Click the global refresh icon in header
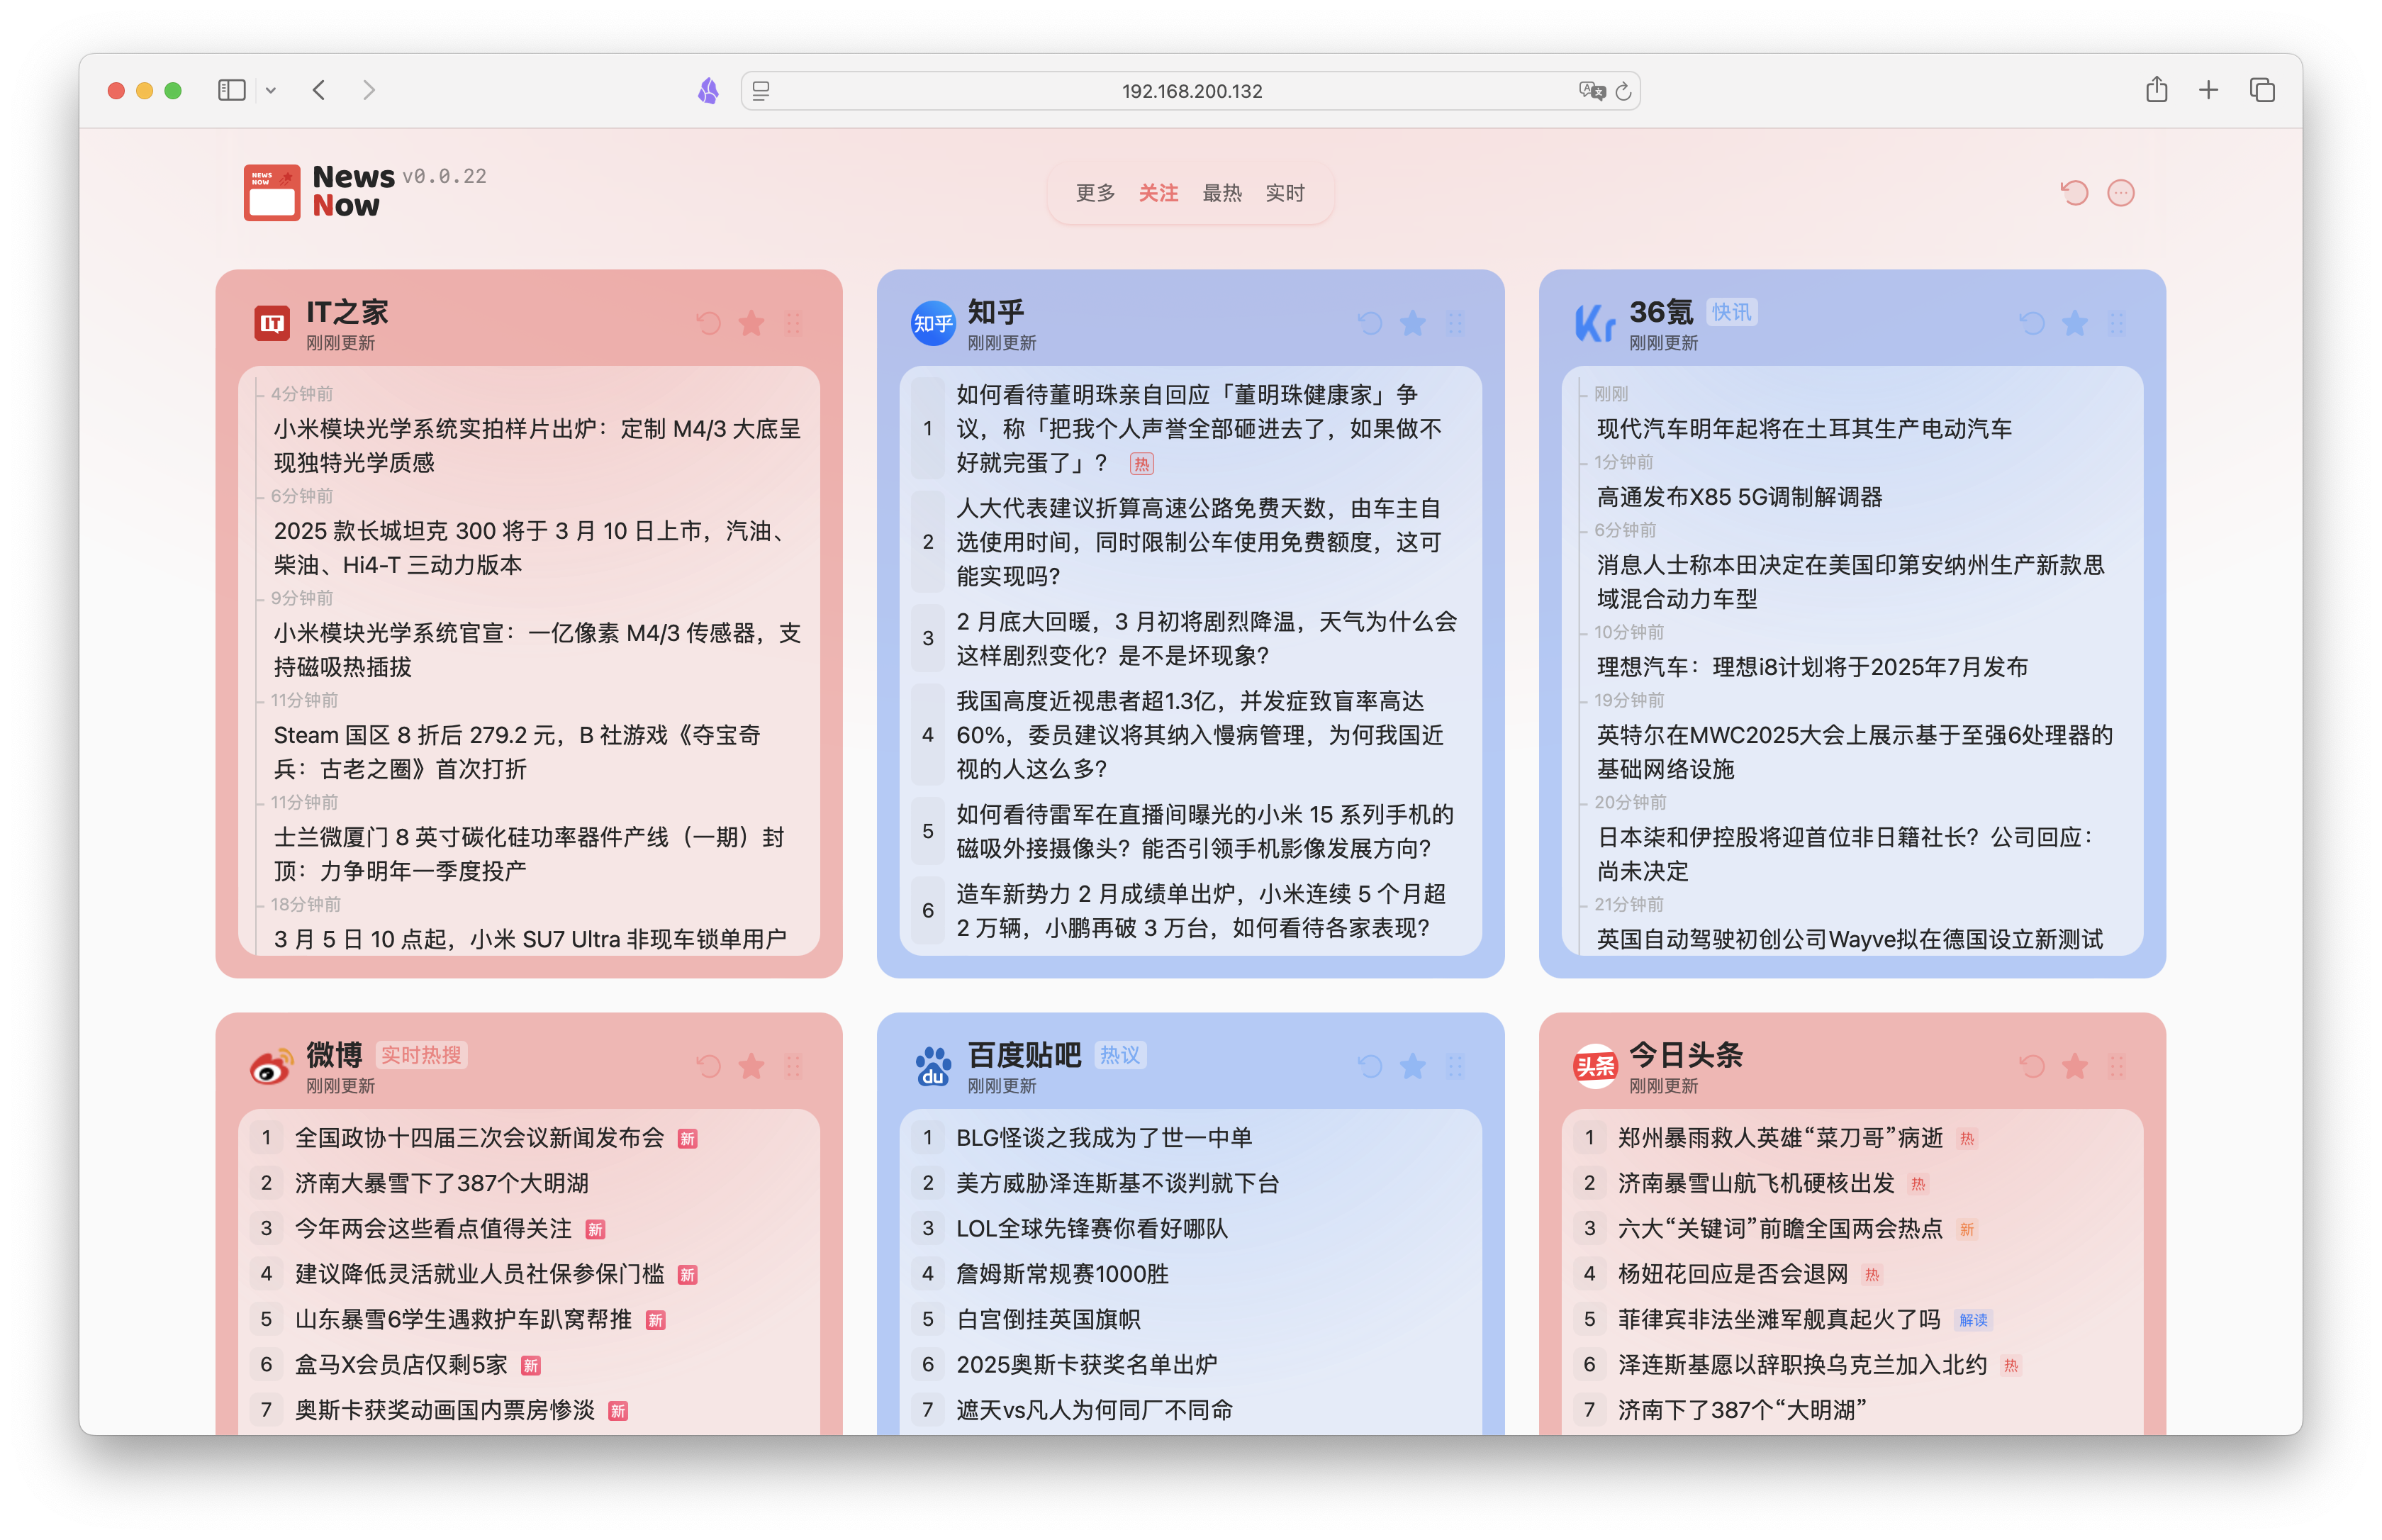 [2074, 192]
